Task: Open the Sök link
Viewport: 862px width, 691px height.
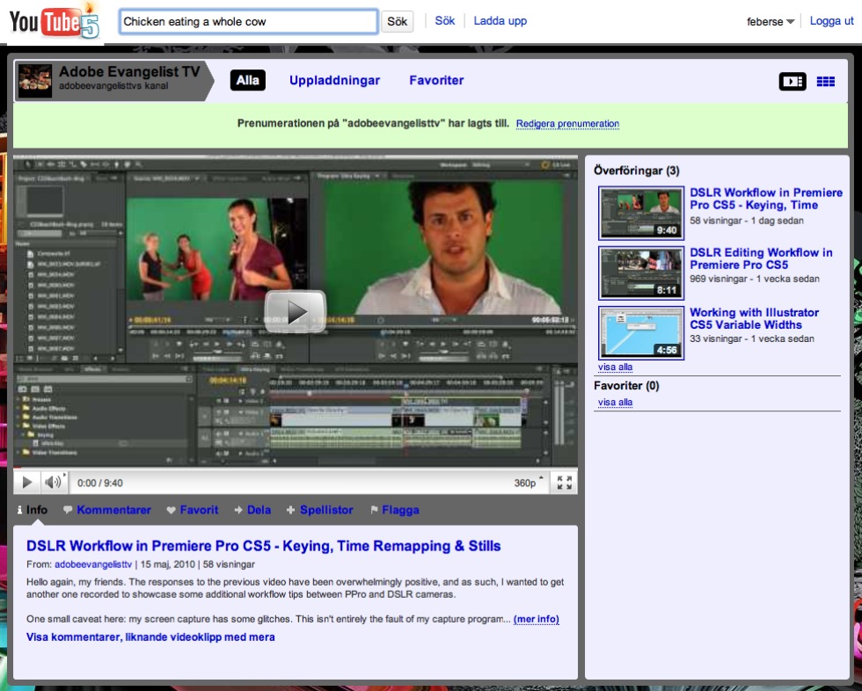Action: [445, 21]
